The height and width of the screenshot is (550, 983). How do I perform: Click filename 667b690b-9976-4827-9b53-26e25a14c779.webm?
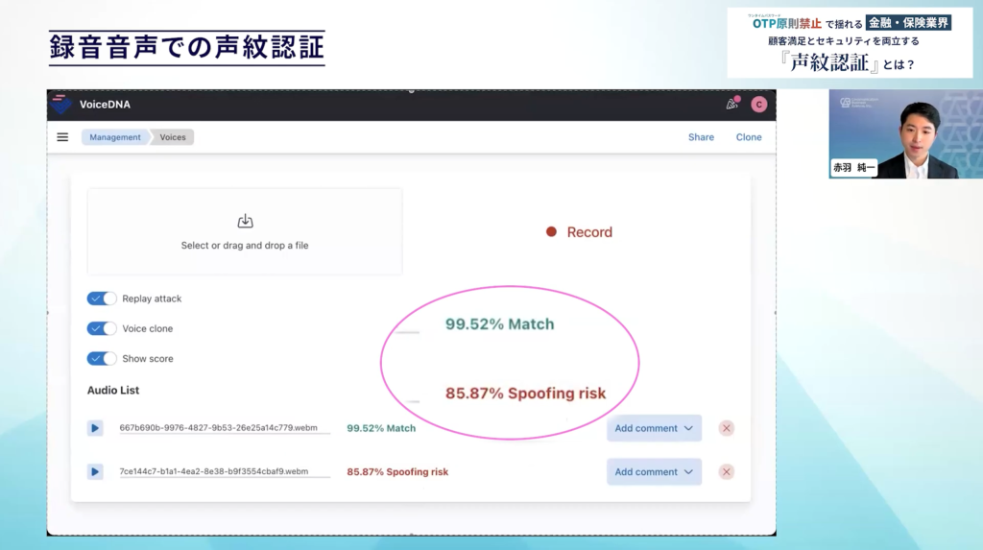point(218,428)
